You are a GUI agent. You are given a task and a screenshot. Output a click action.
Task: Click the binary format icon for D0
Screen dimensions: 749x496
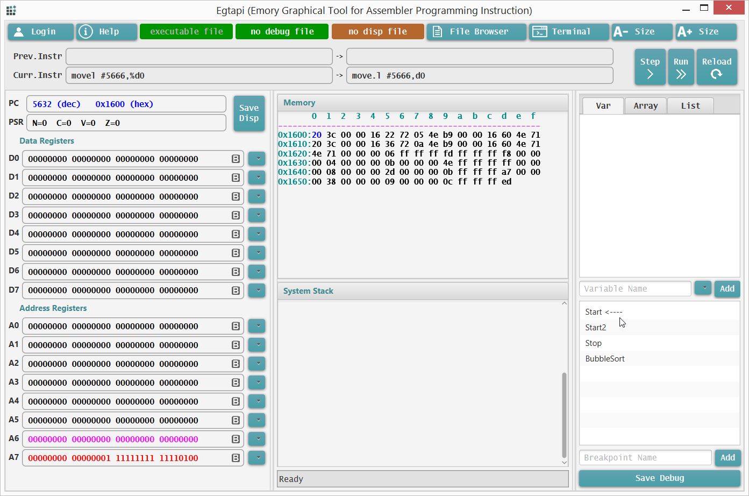[236, 159]
